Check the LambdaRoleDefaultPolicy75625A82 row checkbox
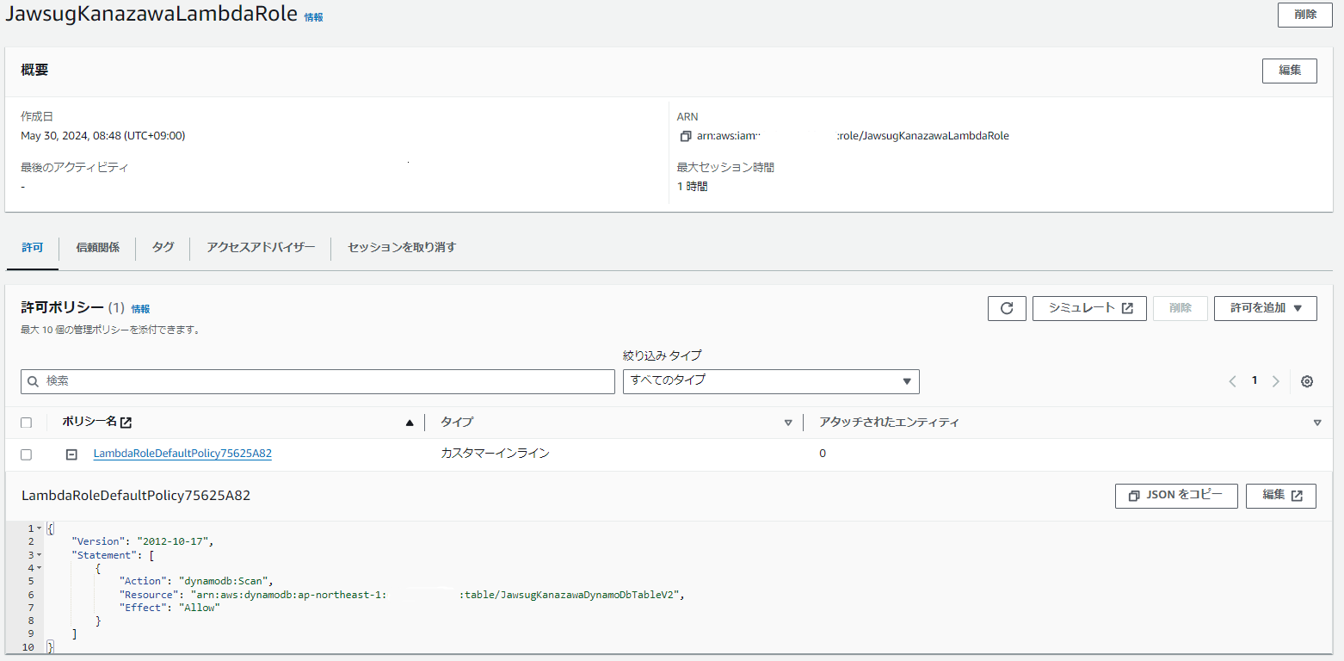Viewport: 1344px width, 661px height. coord(26,454)
